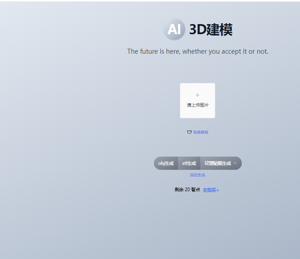The image size is (300, 259).
Task: Click the stl生成 button
Action: click(x=189, y=163)
